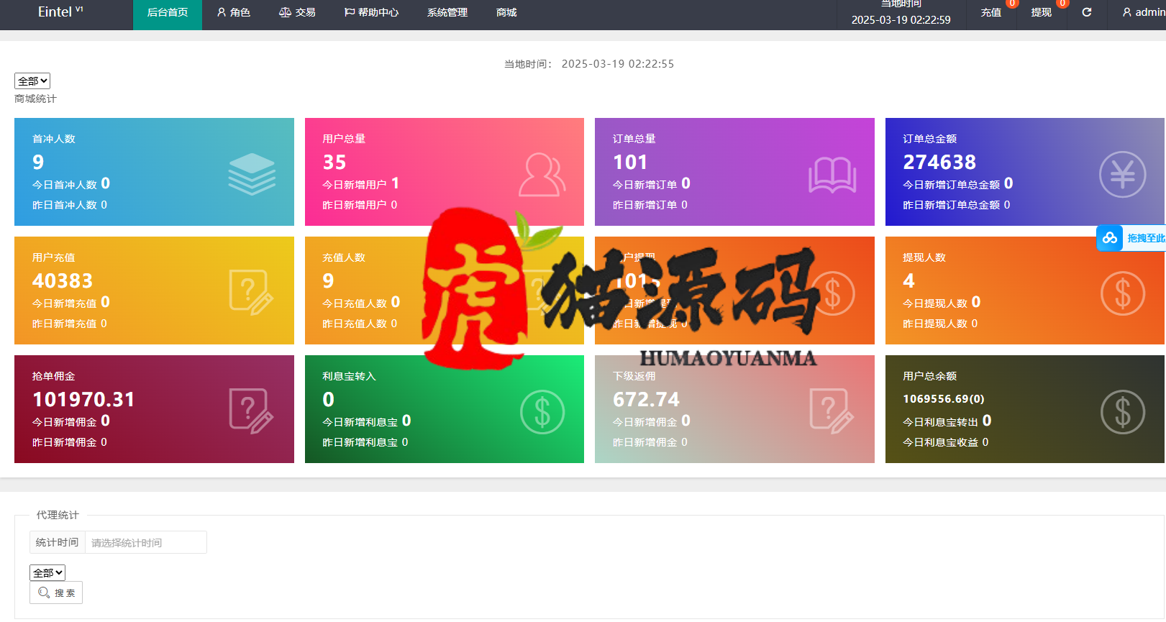Image resolution: width=1166 pixels, height=622 pixels.
Task: Click the refresh icon in the top bar
Action: tap(1086, 12)
